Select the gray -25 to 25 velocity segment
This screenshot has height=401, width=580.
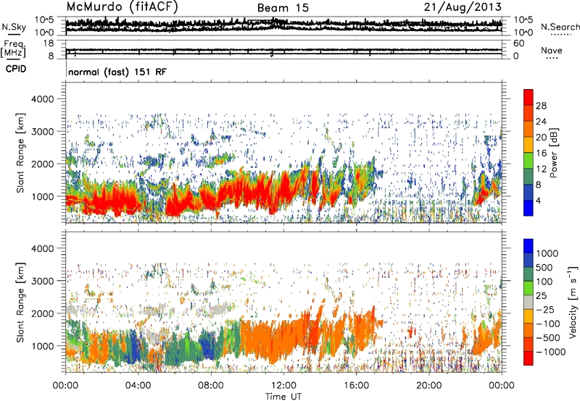point(529,303)
